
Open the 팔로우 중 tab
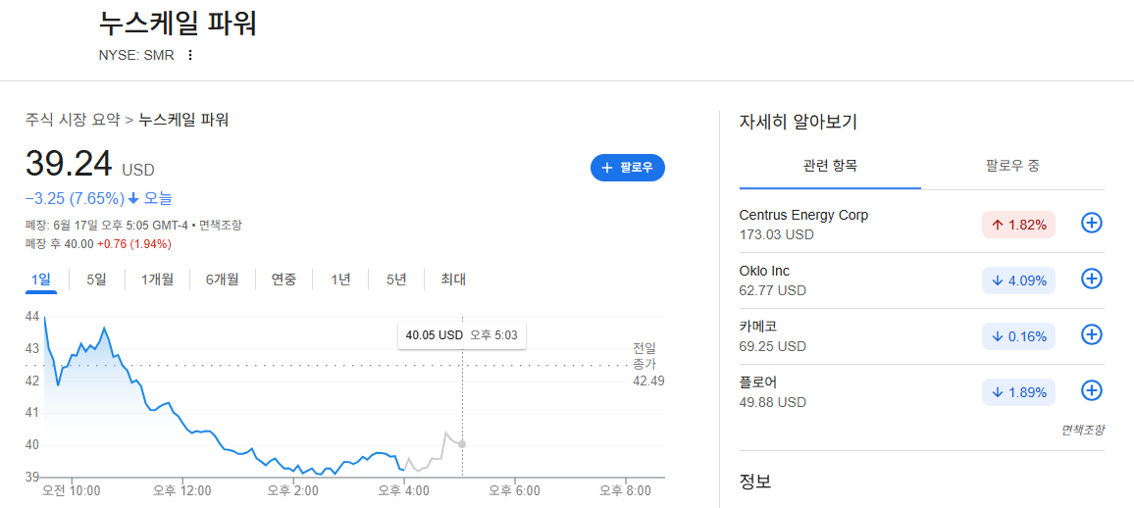[1012, 166]
